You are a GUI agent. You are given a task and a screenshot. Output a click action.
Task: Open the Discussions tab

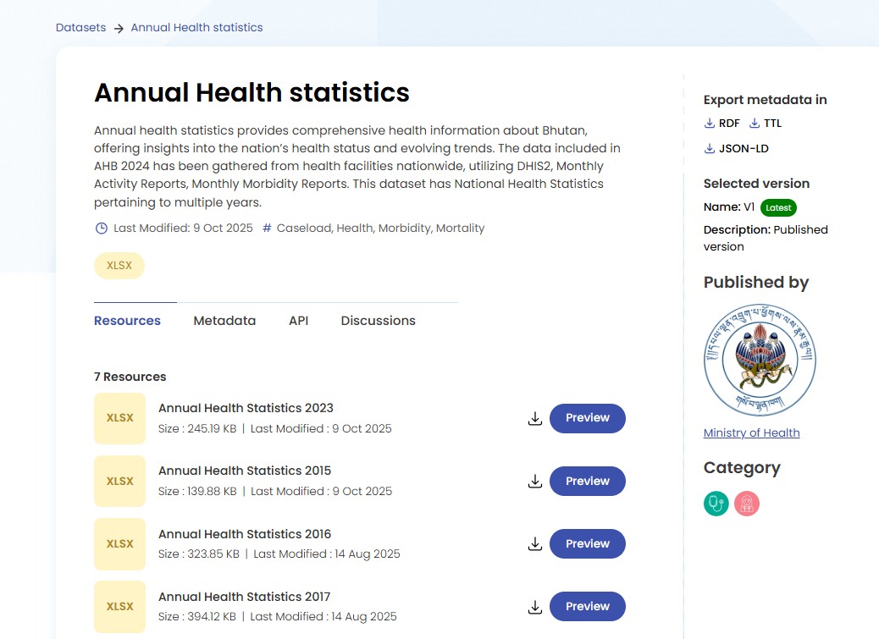pos(378,321)
